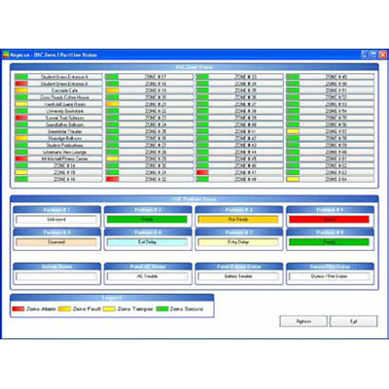389x389 pixels.
Task: Click the orange Zone Fault legend swatch
Action: pos(64,309)
